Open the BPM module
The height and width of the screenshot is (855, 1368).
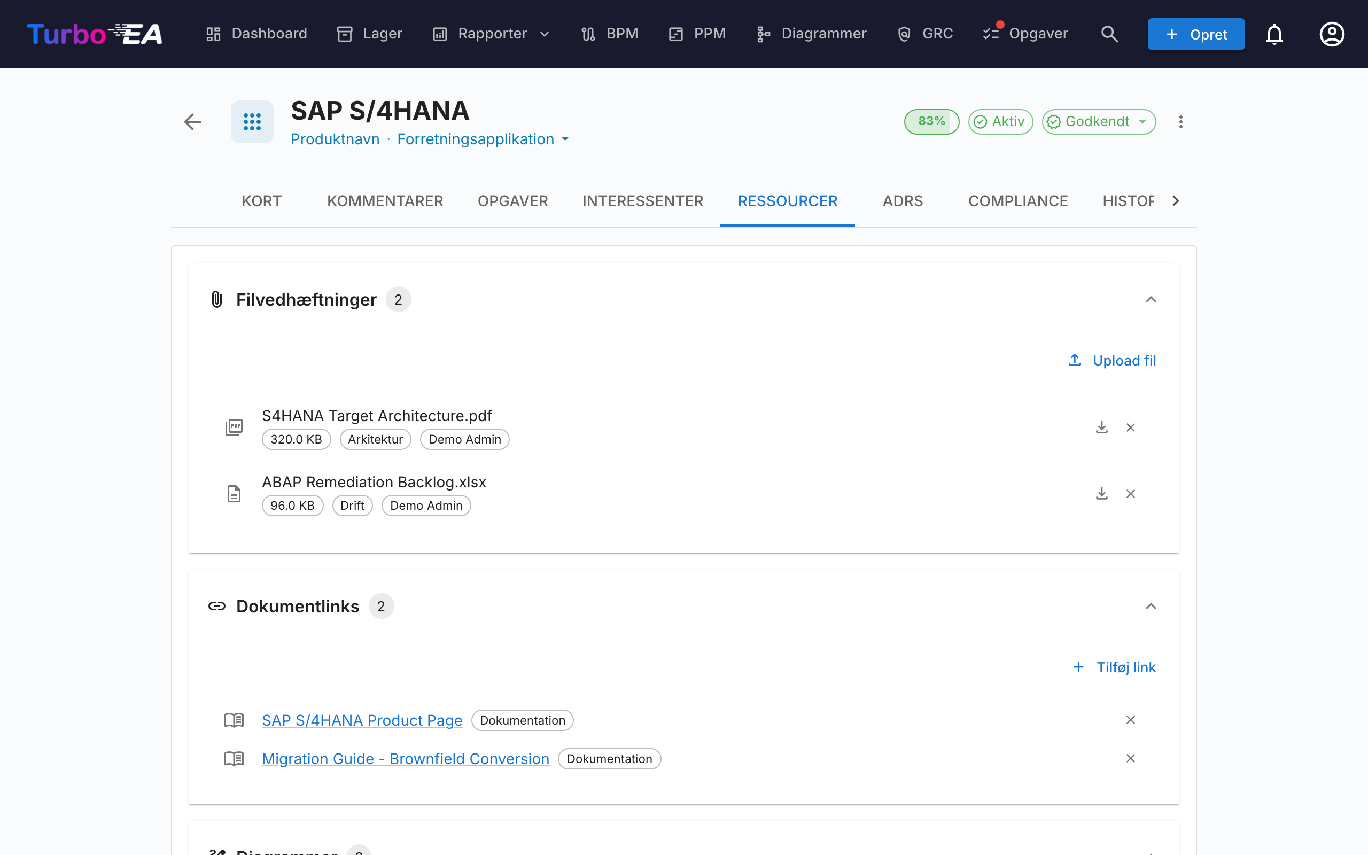point(609,34)
